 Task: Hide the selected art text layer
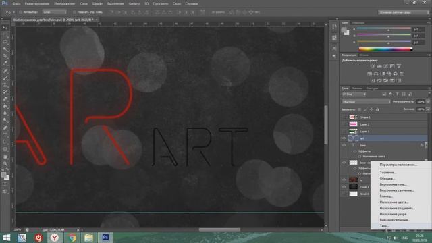click(x=344, y=138)
